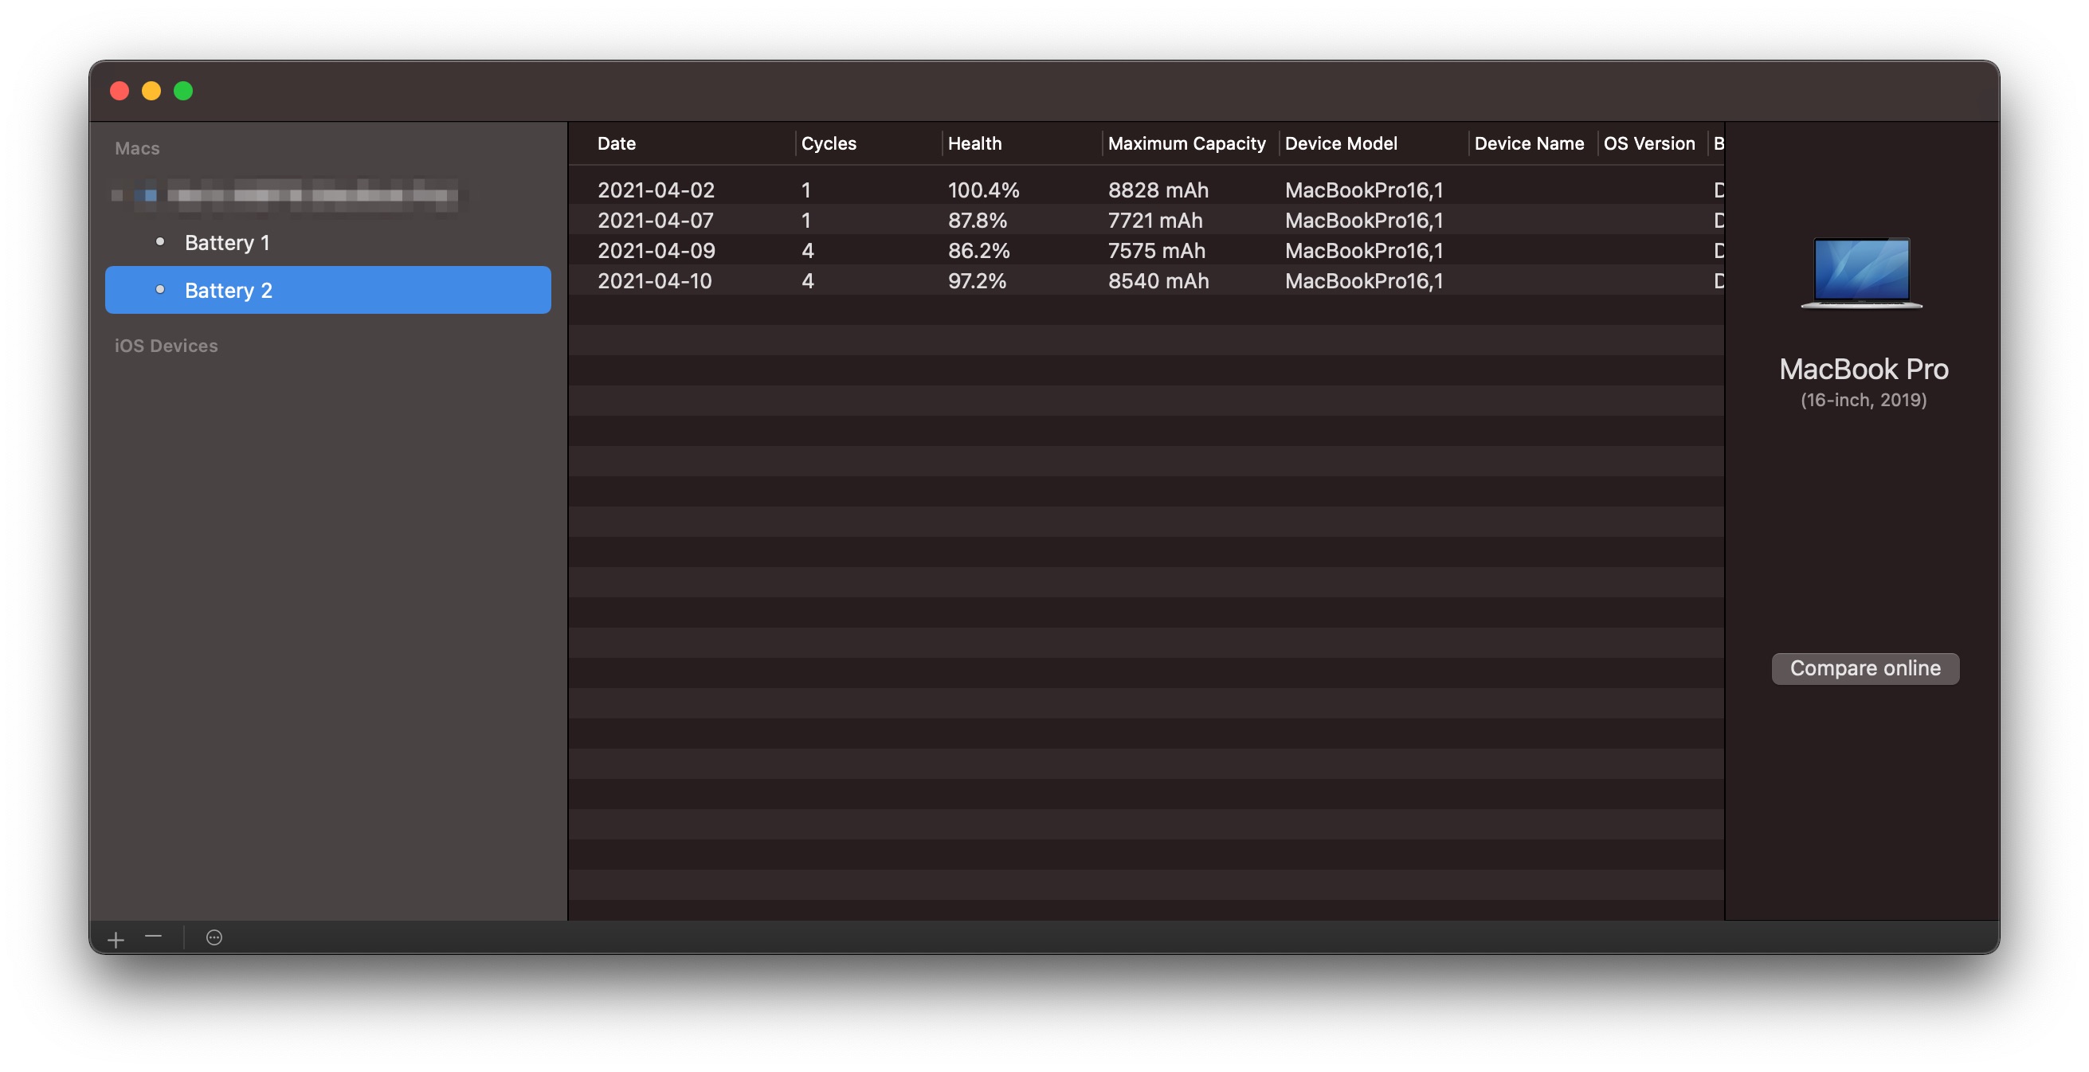
Task: Click the OS Version column header
Action: 1648,143
